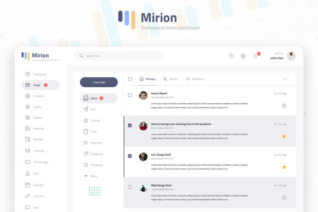Image resolution: width=318 pixels, height=212 pixels.
Task: Select Email in the left sidebar
Action: pyautogui.click(x=40, y=85)
